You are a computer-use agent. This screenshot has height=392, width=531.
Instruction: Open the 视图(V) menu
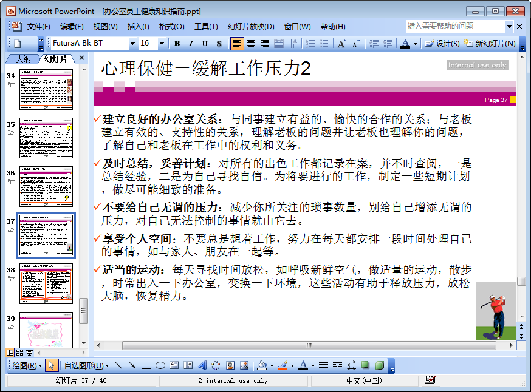click(x=105, y=26)
